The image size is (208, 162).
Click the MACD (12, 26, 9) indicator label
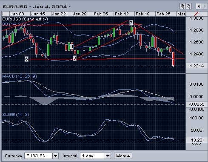coord(20,76)
